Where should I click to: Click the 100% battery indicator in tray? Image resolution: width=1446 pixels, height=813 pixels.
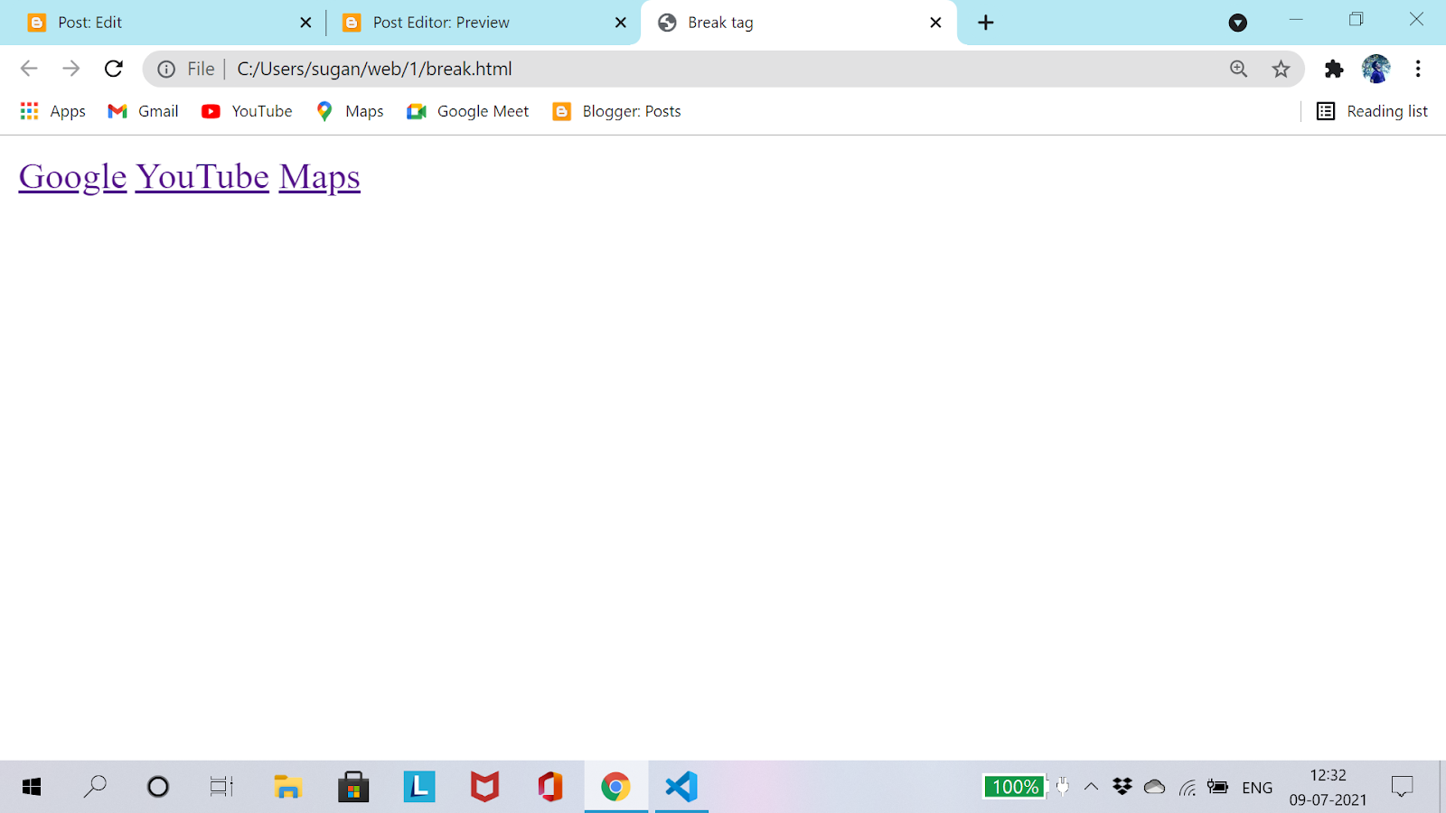[1015, 787]
